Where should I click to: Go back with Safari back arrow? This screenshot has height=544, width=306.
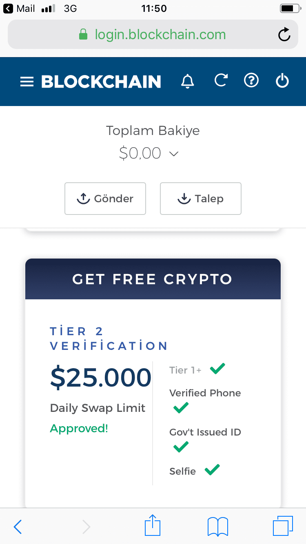click(x=18, y=526)
